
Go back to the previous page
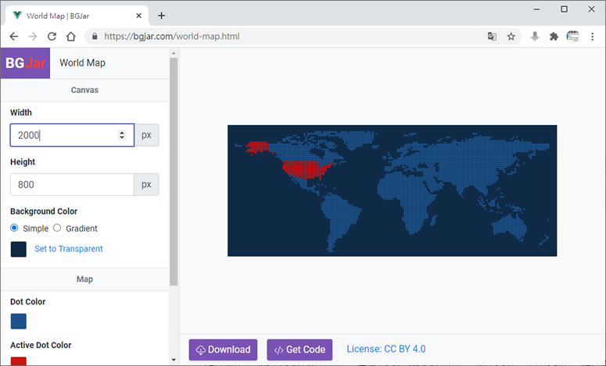tap(14, 37)
